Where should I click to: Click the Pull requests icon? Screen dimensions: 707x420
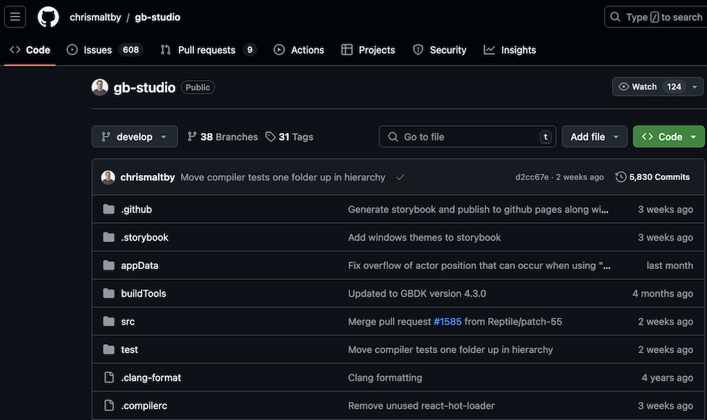(x=166, y=50)
